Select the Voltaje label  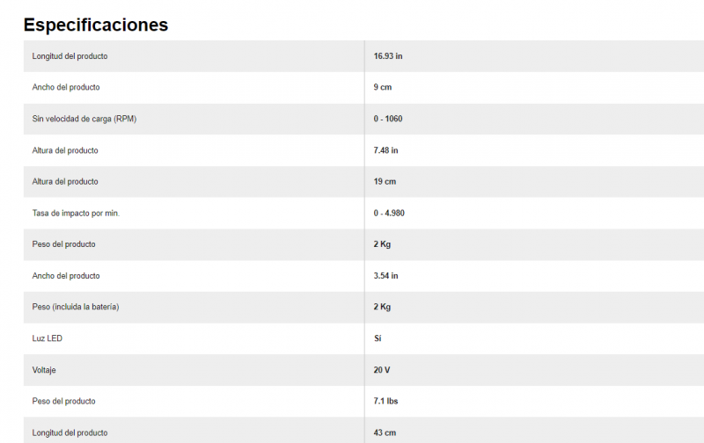[x=44, y=370]
